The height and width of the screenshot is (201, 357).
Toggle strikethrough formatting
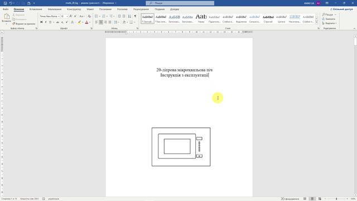pos(57,22)
